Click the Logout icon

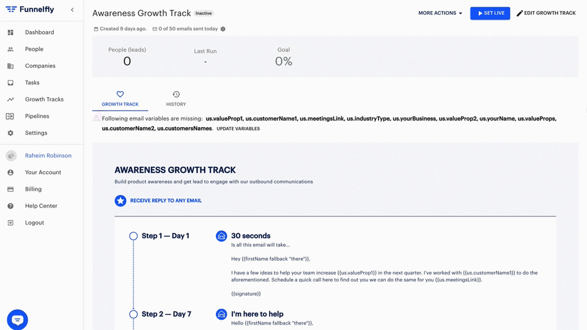(10, 223)
